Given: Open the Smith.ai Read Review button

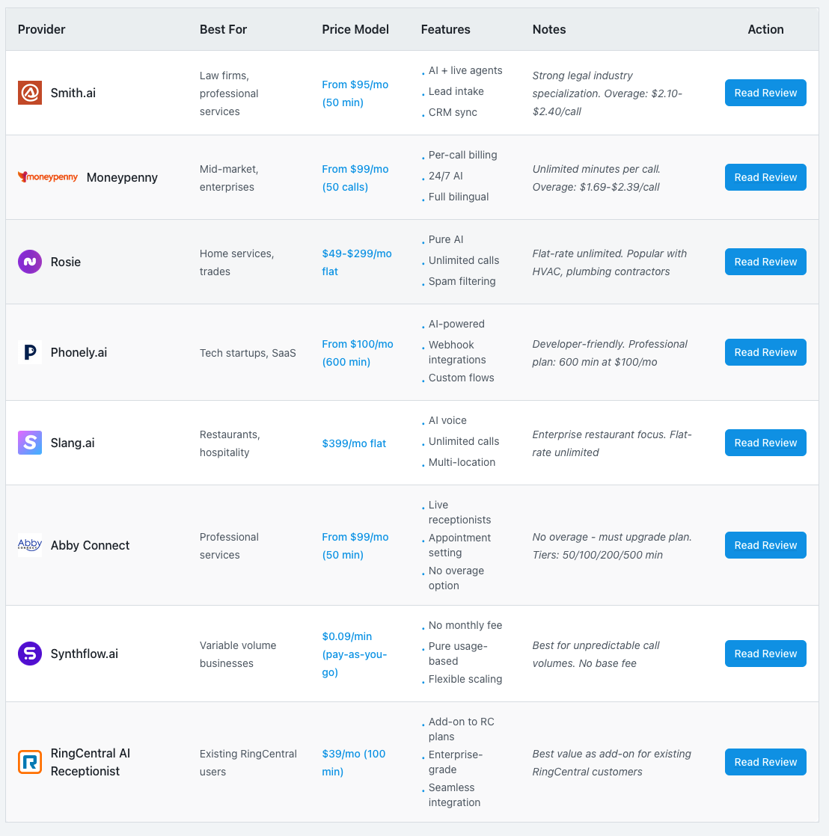Looking at the screenshot, I should point(765,93).
